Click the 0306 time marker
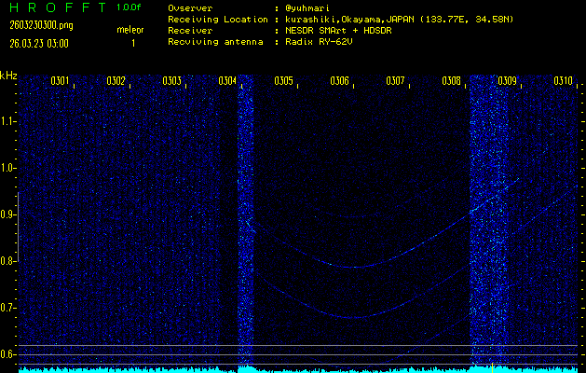Viewport: 586px width, 373px height. click(x=340, y=81)
